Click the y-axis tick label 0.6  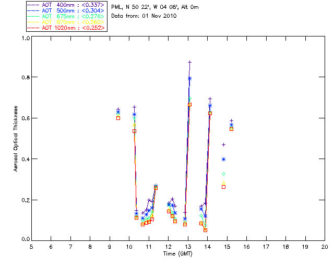(26, 118)
